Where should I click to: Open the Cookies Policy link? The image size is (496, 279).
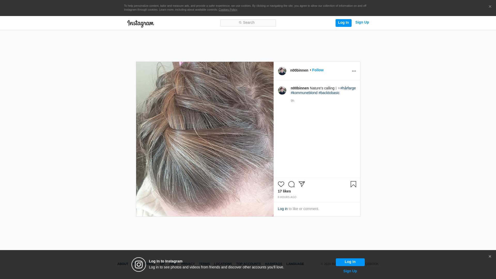(228, 10)
